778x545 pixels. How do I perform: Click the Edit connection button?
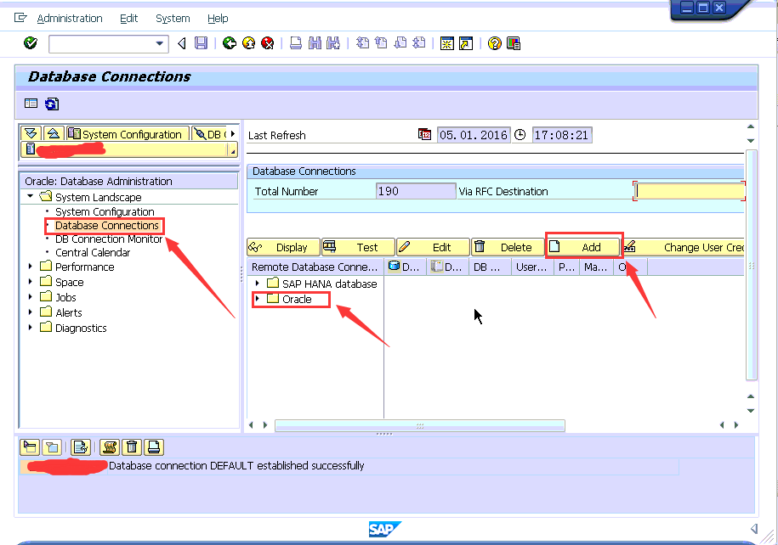tap(433, 247)
